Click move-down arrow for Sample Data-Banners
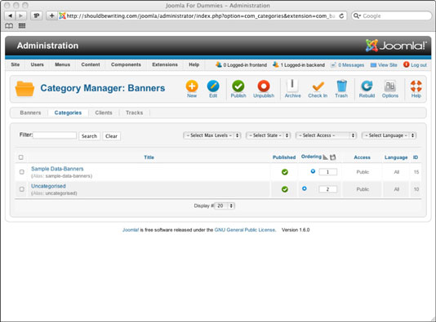 [313, 171]
